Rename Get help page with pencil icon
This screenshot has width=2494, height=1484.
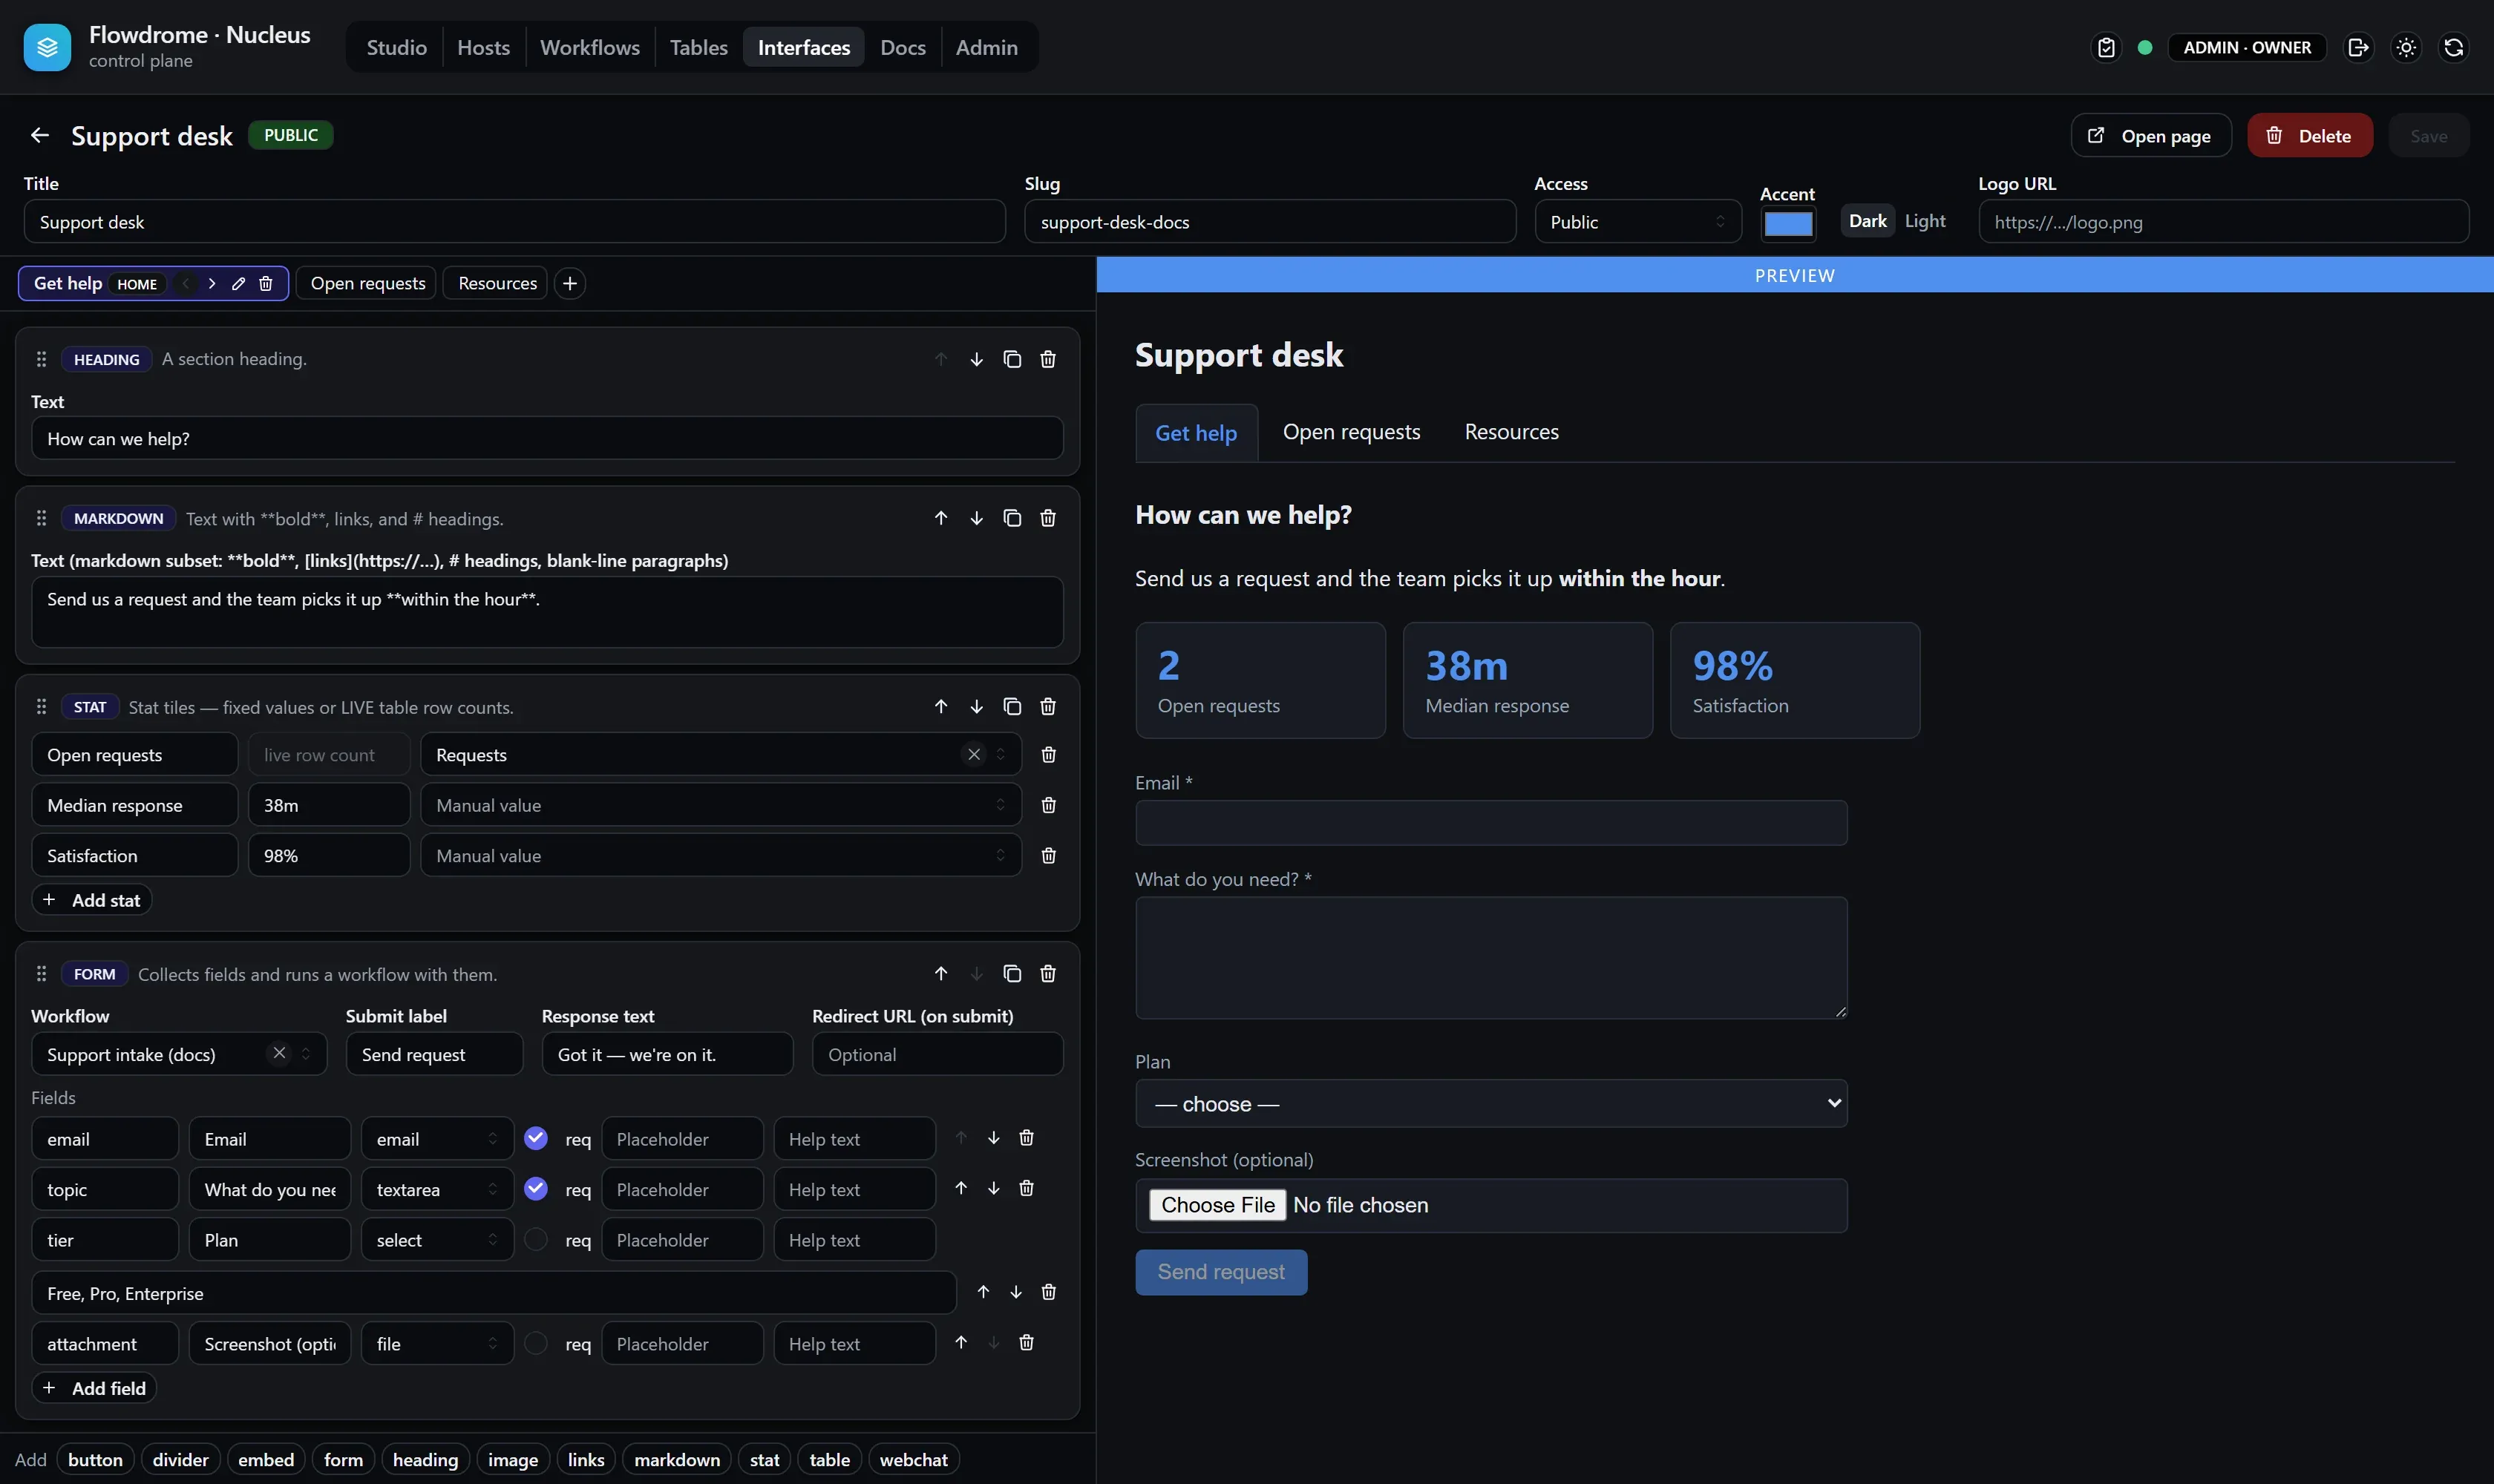point(238,283)
